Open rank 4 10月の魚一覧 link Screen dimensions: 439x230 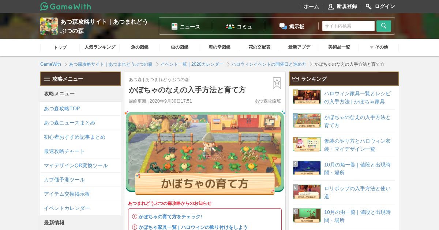click(357, 169)
